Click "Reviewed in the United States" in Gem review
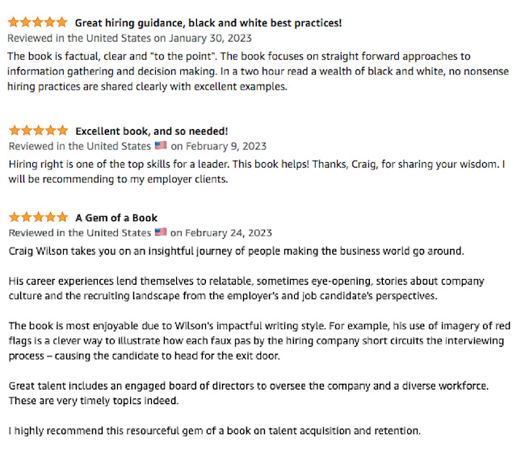Viewport: 525px width, 450px height. pos(79,233)
